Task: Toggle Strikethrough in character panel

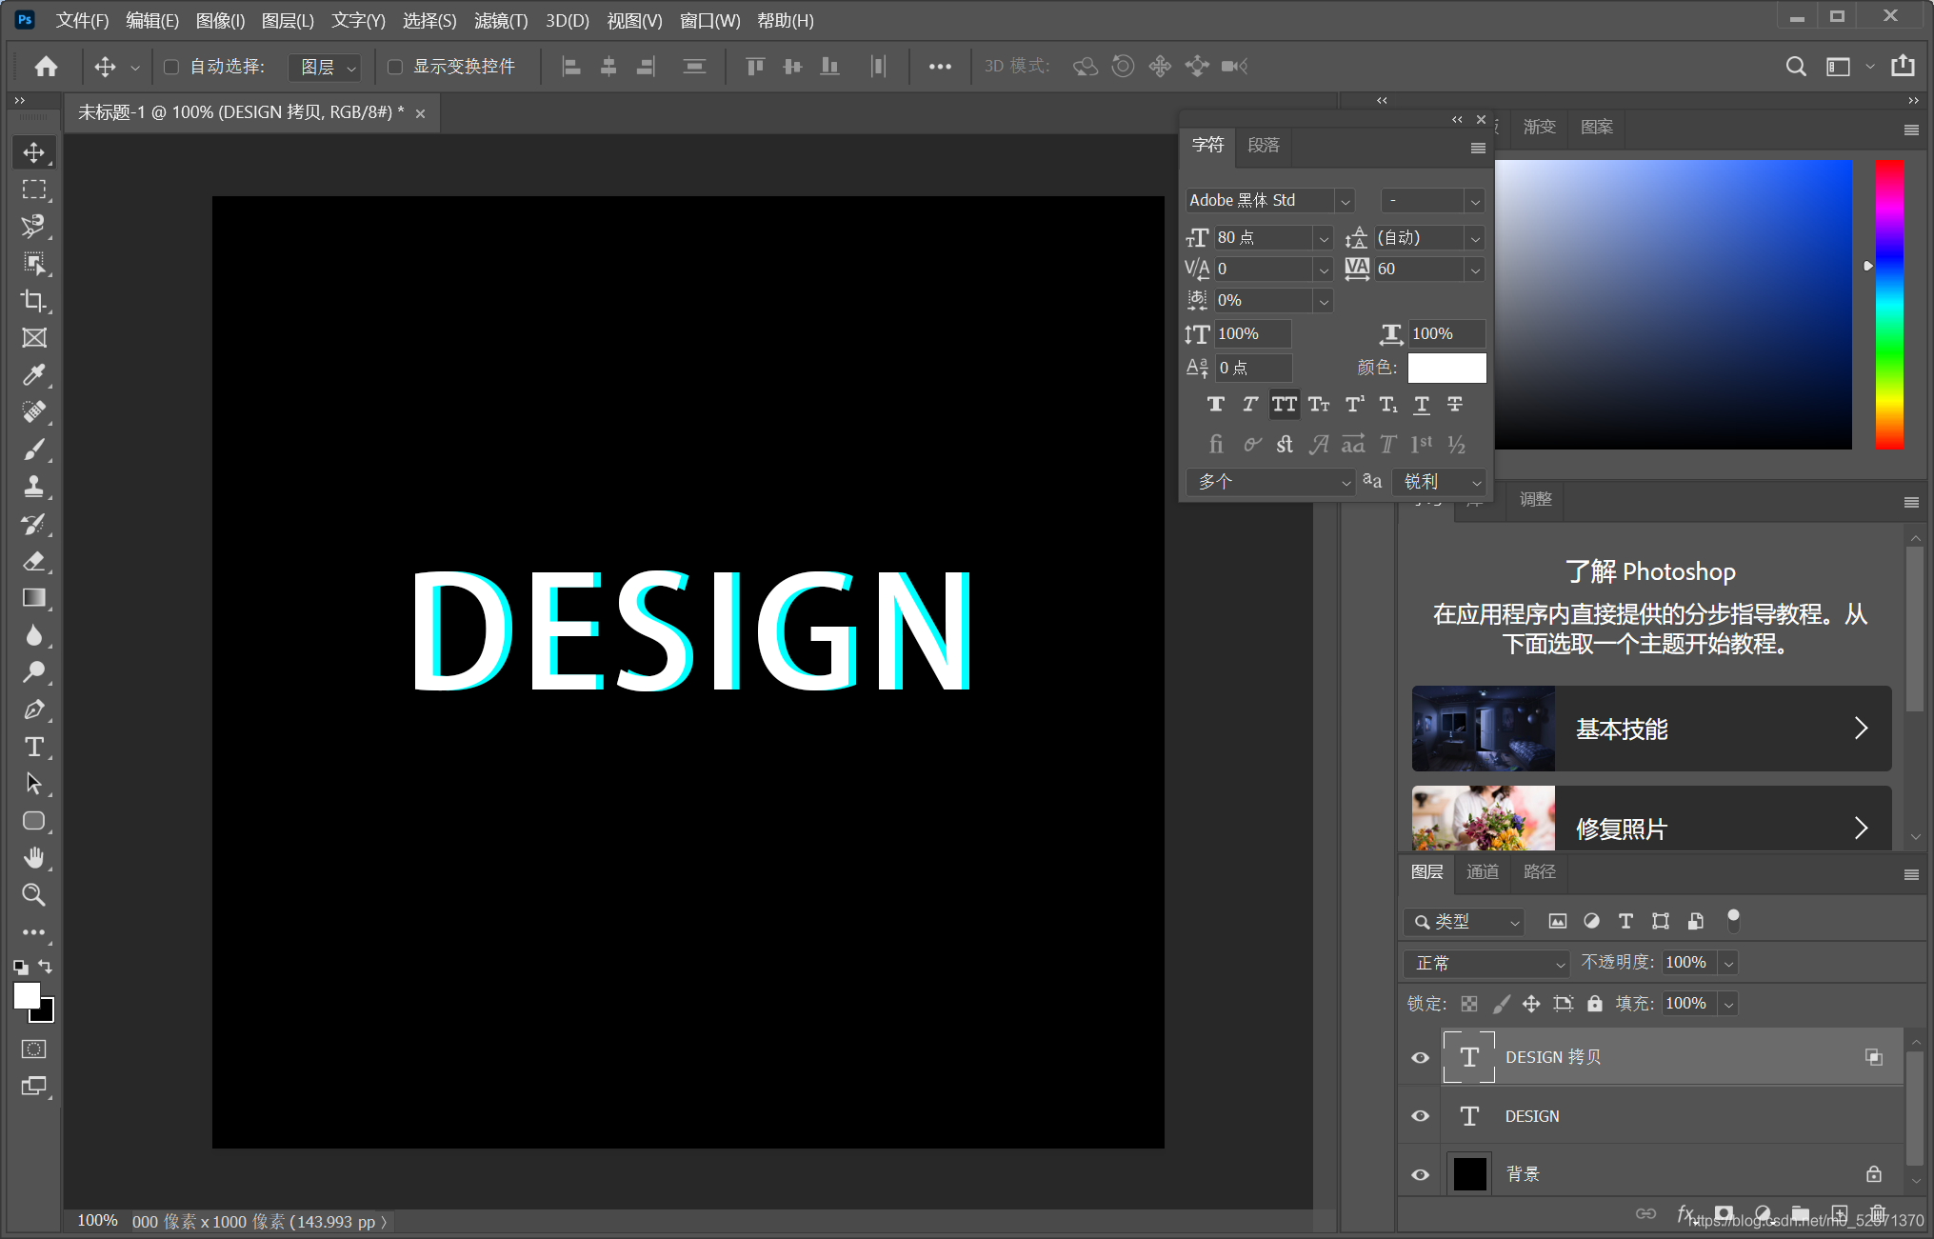Action: pos(1455,405)
